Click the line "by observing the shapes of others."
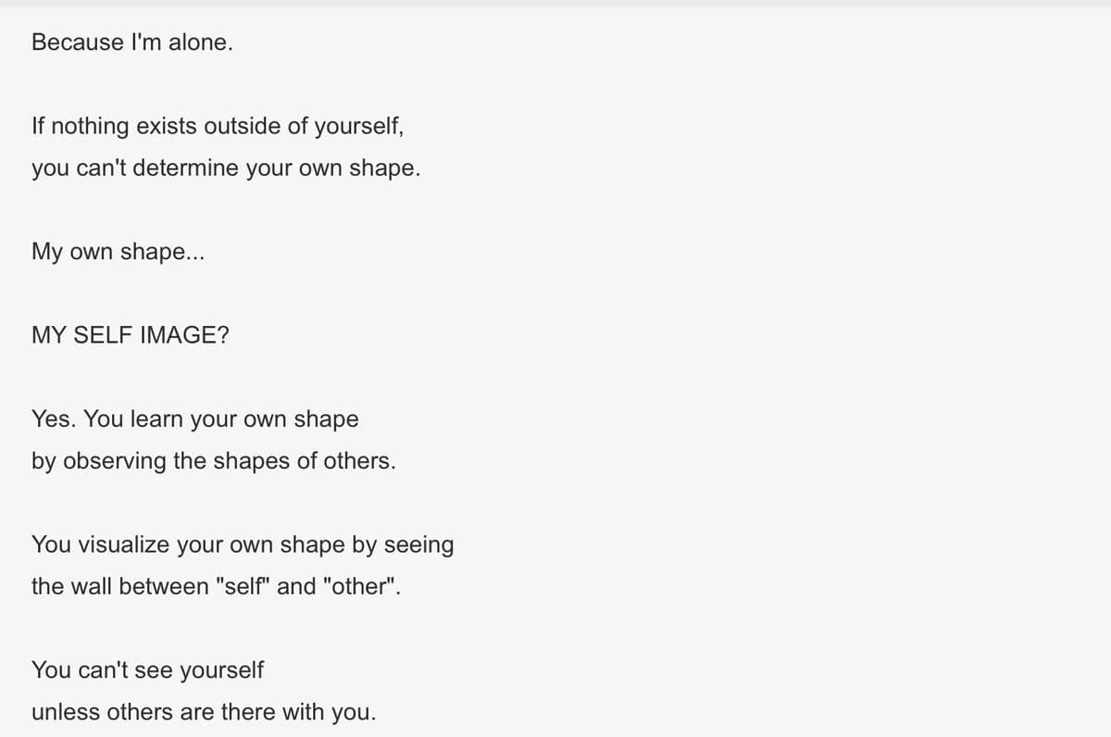 (214, 461)
